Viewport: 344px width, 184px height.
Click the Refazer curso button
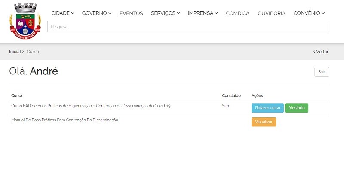pyautogui.click(x=267, y=108)
